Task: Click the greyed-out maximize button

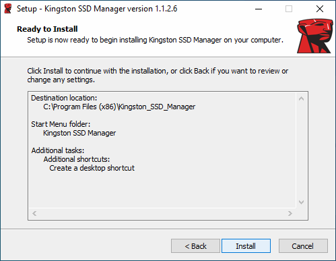Action: [x=289, y=9]
